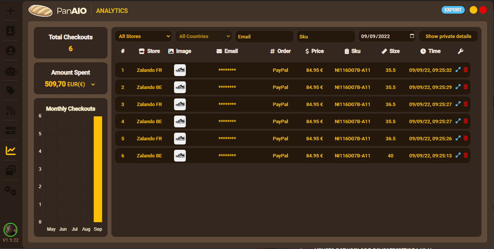Click the Email column header

click(x=227, y=51)
